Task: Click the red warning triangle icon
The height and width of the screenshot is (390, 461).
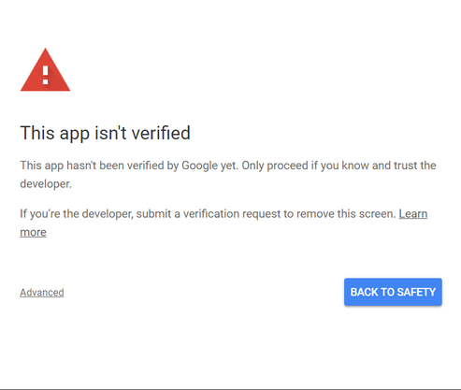Action: (x=46, y=70)
